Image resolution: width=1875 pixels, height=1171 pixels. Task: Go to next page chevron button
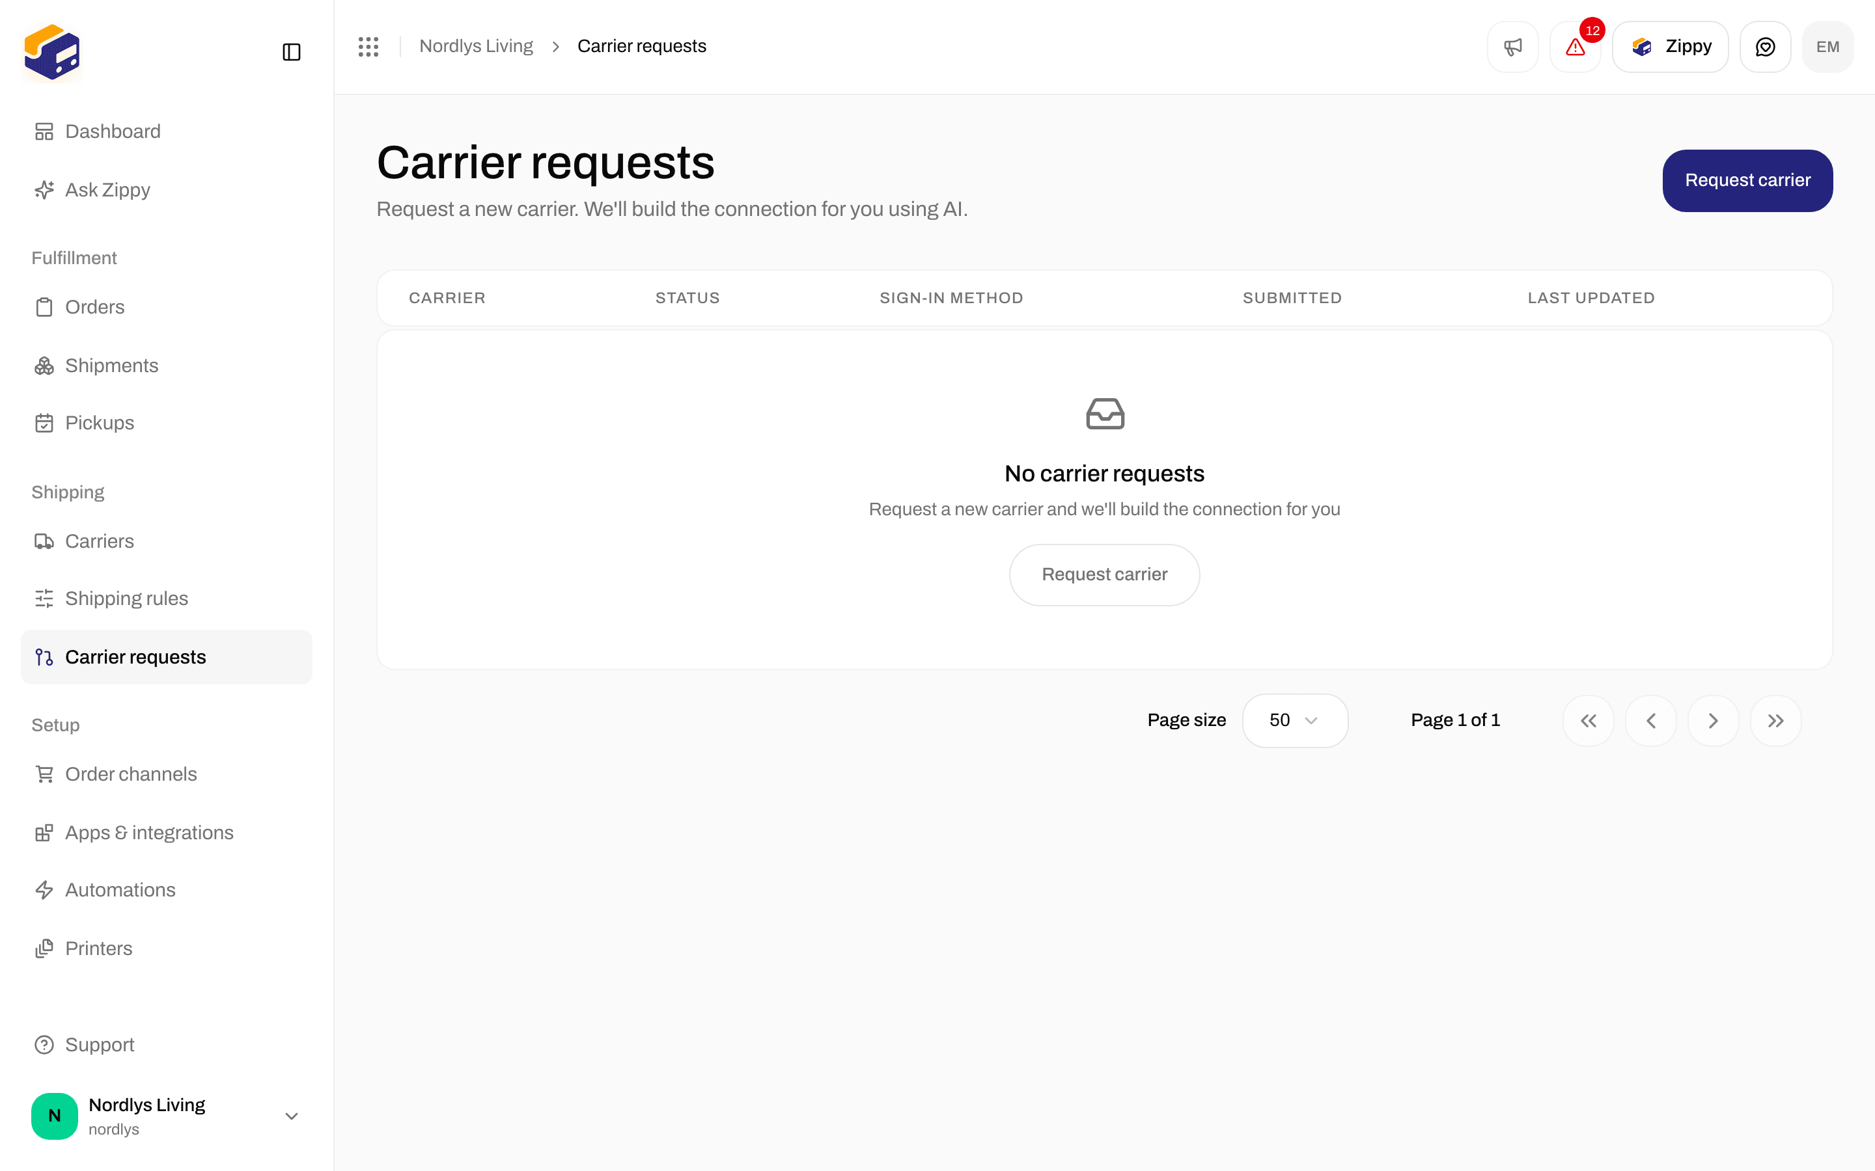point(1713,721)
